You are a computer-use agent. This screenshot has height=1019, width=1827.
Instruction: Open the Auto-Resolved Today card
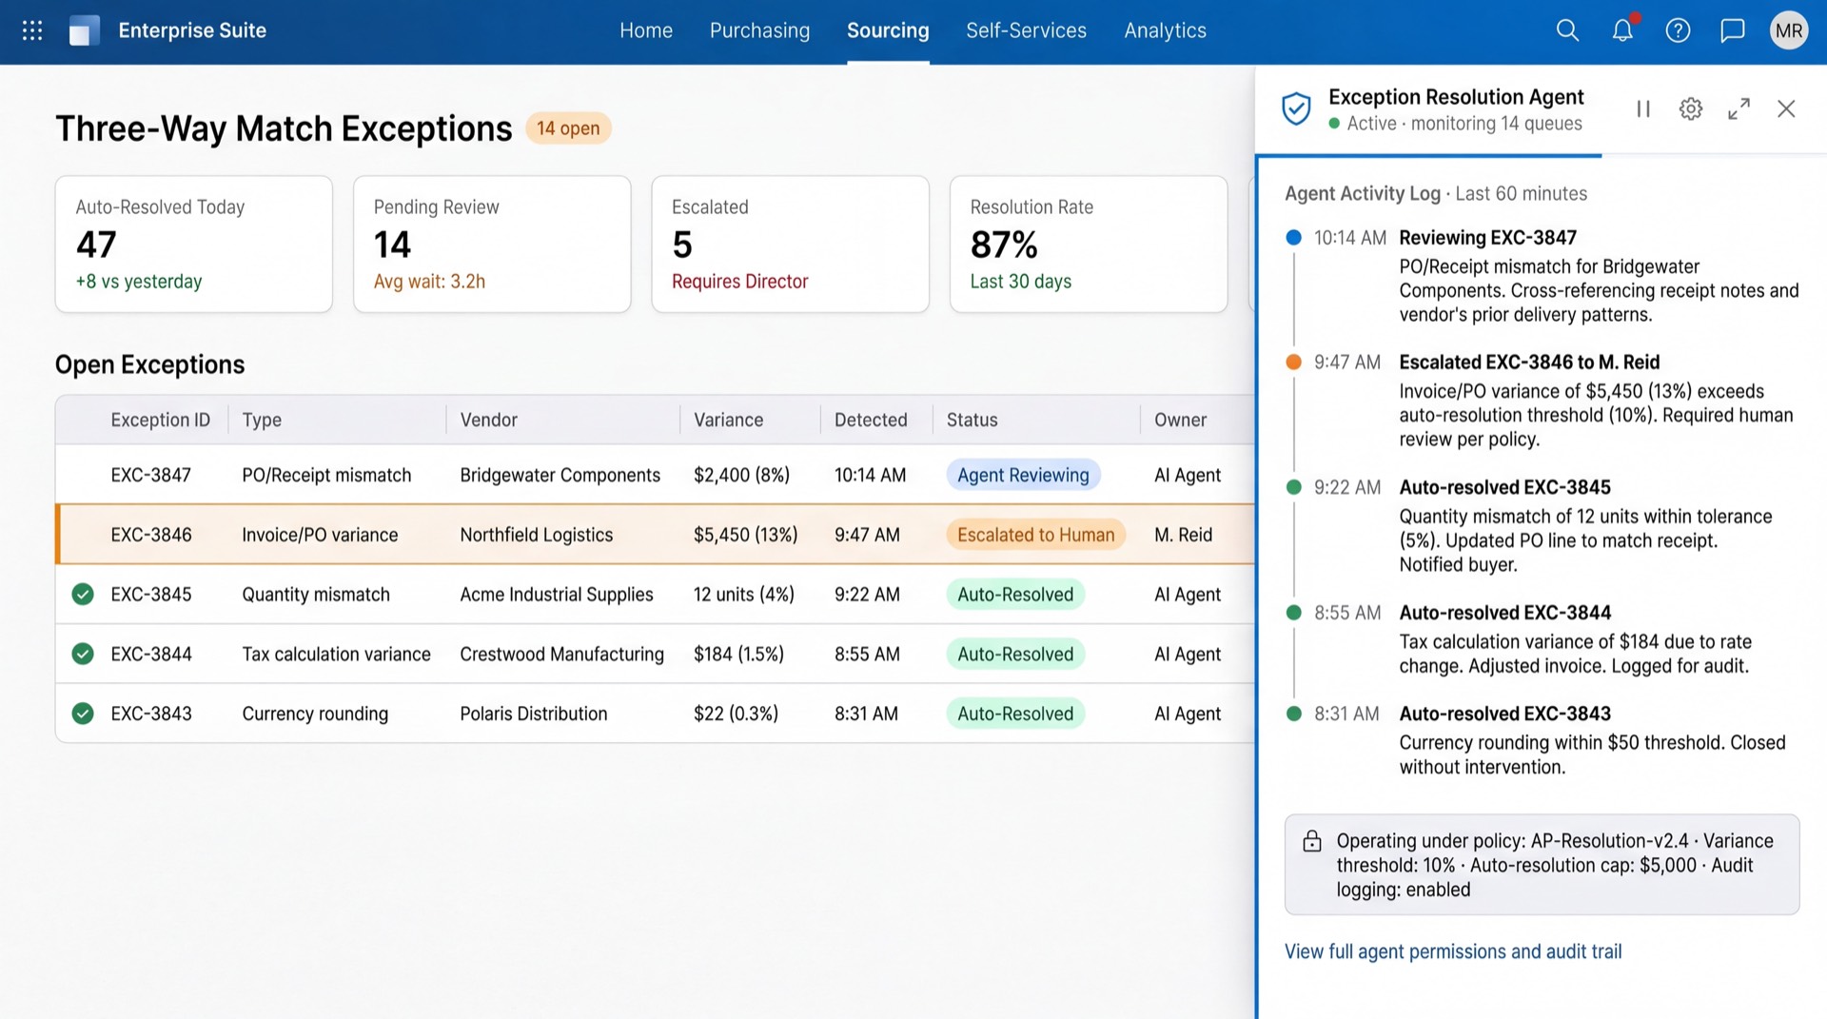pyautogui.click(x=194, y=244)
